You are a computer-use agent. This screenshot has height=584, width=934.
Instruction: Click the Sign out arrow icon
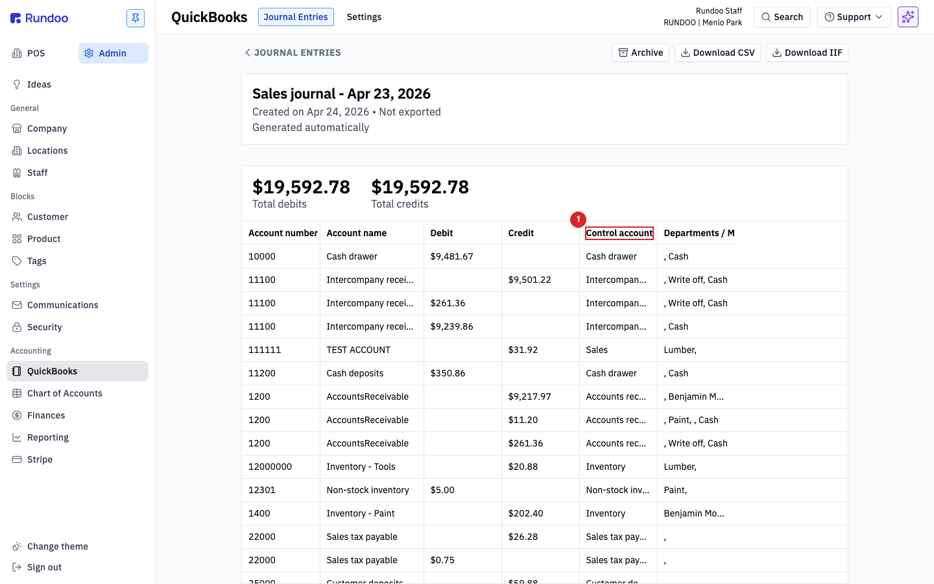tap(17, 567)
